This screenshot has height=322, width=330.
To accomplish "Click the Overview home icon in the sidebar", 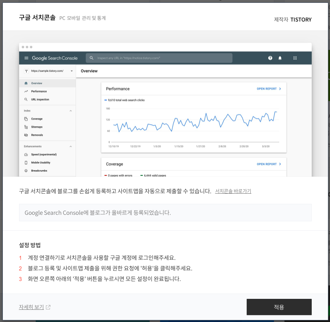I will tap(26, 83).
